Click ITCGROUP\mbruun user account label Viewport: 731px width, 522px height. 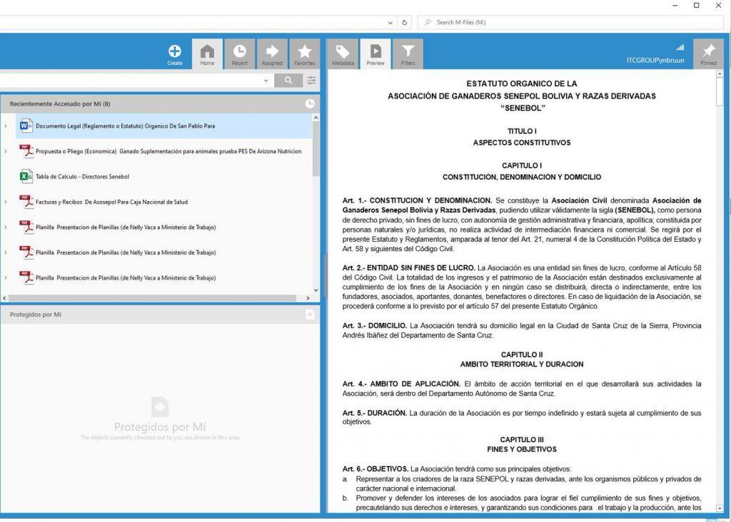tap(655, 61)
